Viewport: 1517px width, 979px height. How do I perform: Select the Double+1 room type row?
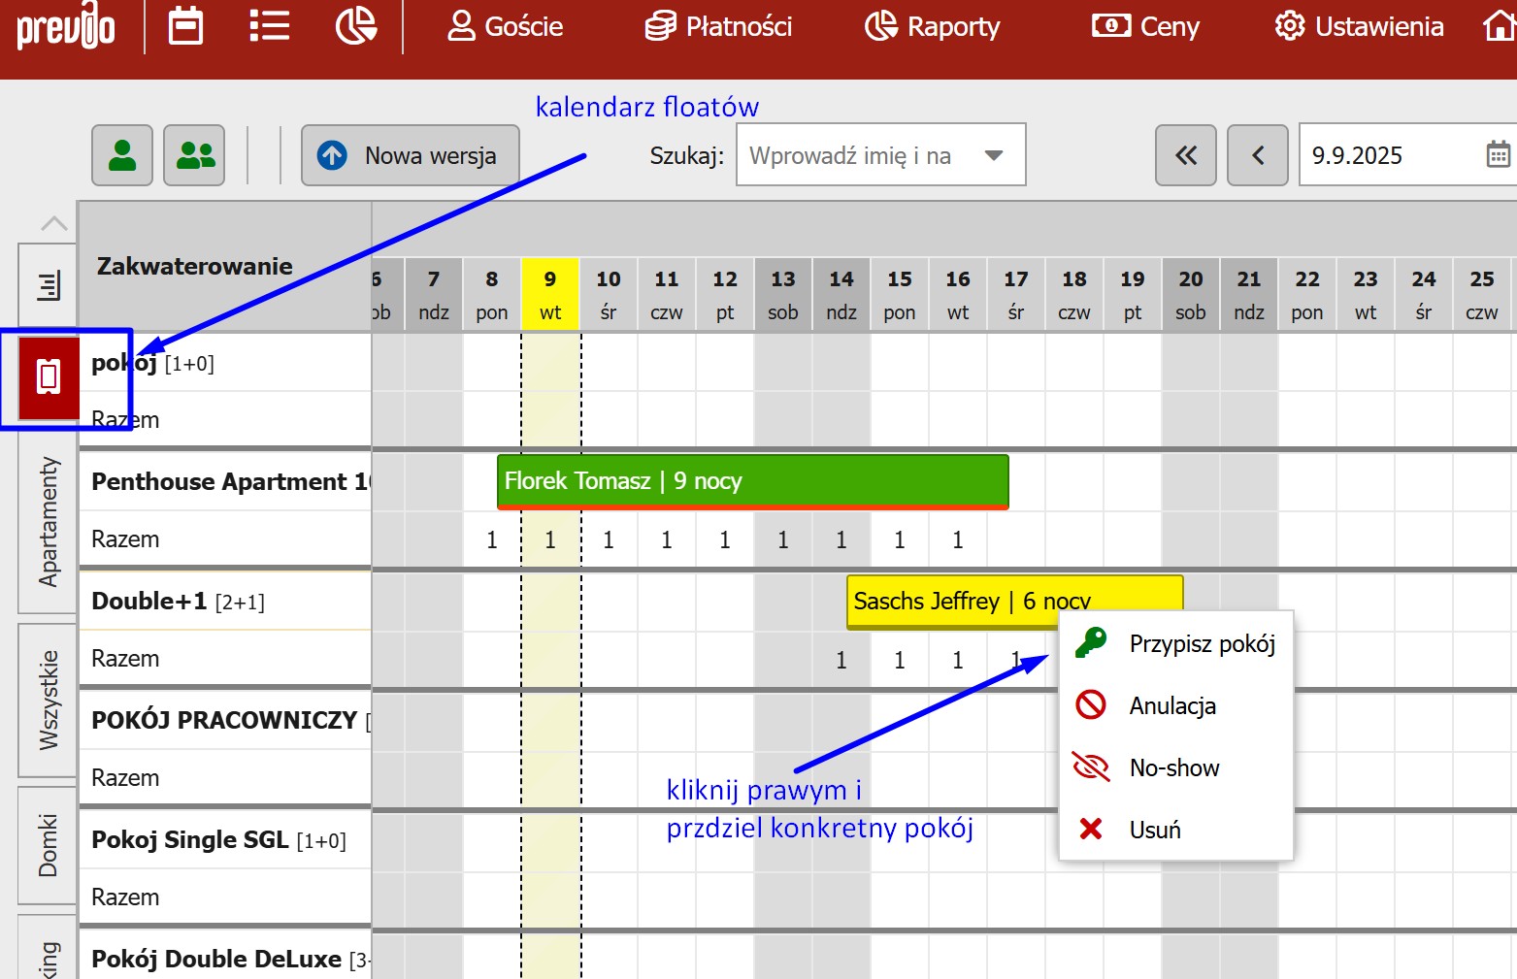(x=225, y=601)
